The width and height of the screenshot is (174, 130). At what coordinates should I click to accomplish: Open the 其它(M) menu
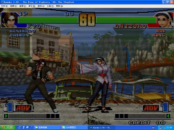click(x=32, y=6)
